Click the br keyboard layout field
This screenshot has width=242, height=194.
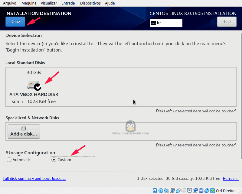coord(166,23)
